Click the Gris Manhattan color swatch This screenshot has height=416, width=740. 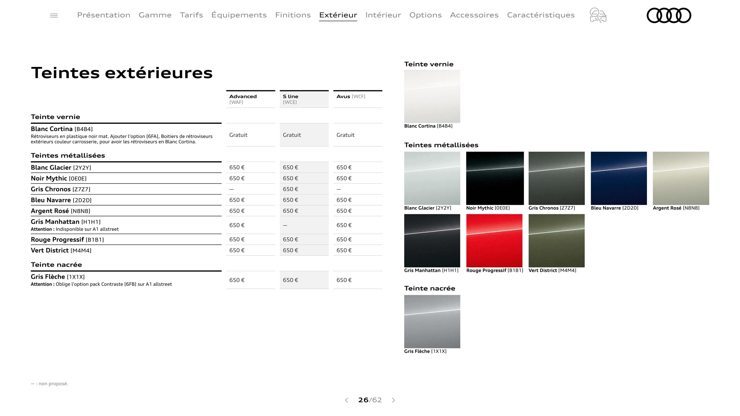[432, 241]
